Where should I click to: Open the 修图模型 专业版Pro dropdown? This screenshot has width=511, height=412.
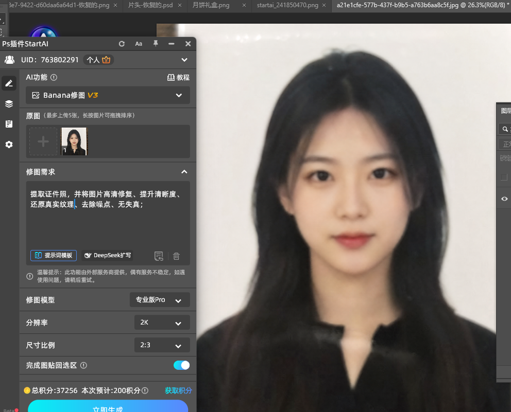(160, 300)
